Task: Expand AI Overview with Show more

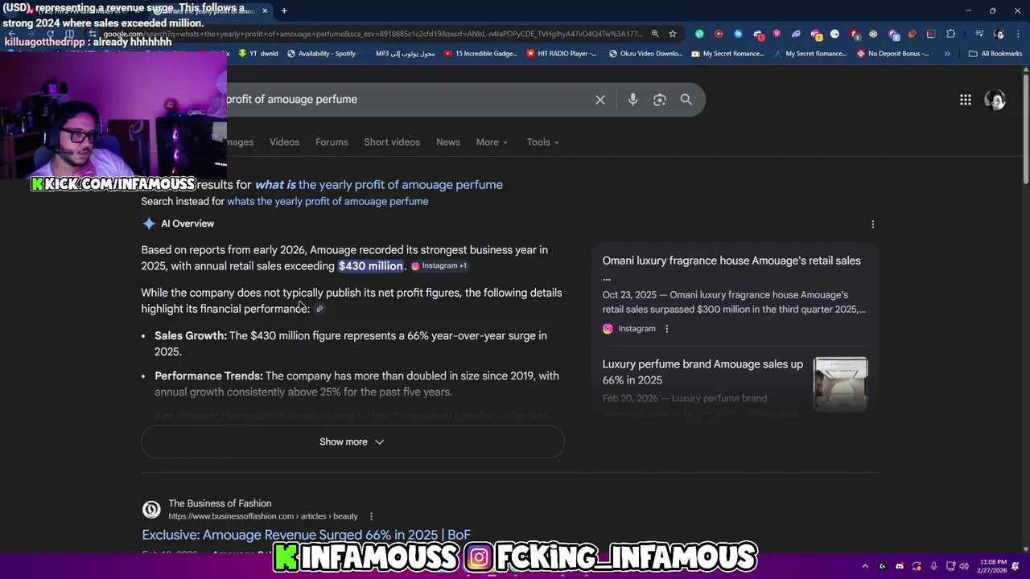Action: point(352,441)
